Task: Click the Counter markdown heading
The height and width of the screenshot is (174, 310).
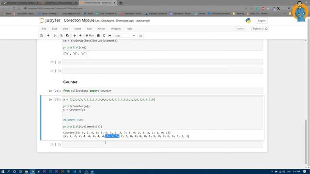Action: [70, 82]
